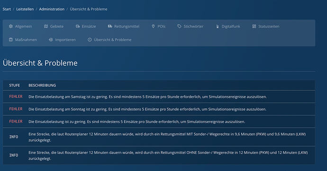327x171 pixels.
Task: Click the info icon beside Übersicht & Probleme
Action: point(90,40)
